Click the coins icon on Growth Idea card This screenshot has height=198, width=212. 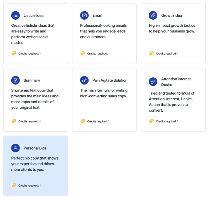click(x=152, y=53)
